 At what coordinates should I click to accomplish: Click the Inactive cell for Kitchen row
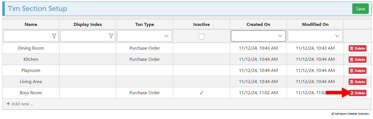(201, 59)
